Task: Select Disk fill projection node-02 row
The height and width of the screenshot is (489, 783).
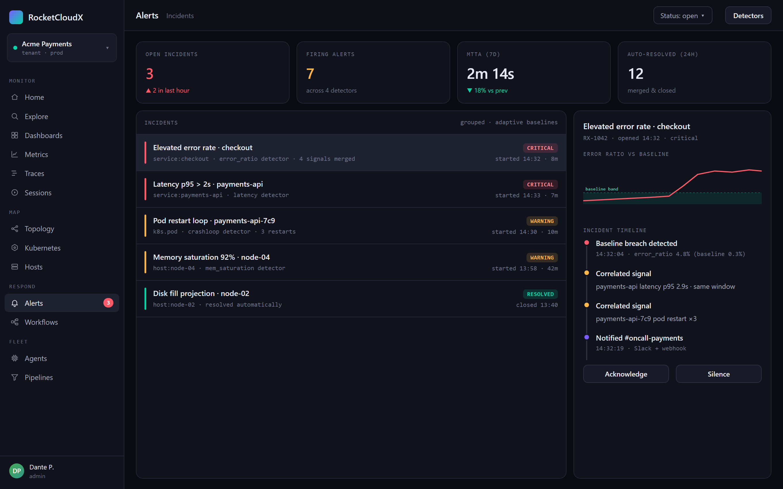Action: point(351,299)
